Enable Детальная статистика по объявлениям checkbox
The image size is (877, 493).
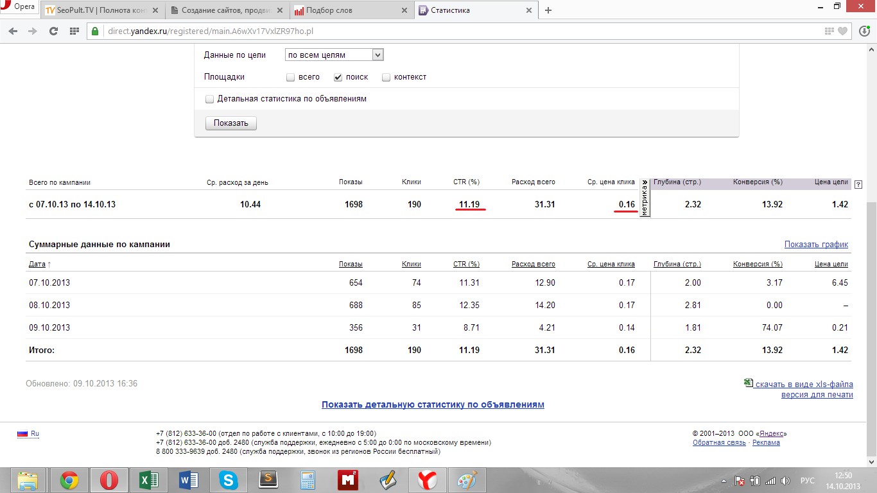[x=209, y=99]
